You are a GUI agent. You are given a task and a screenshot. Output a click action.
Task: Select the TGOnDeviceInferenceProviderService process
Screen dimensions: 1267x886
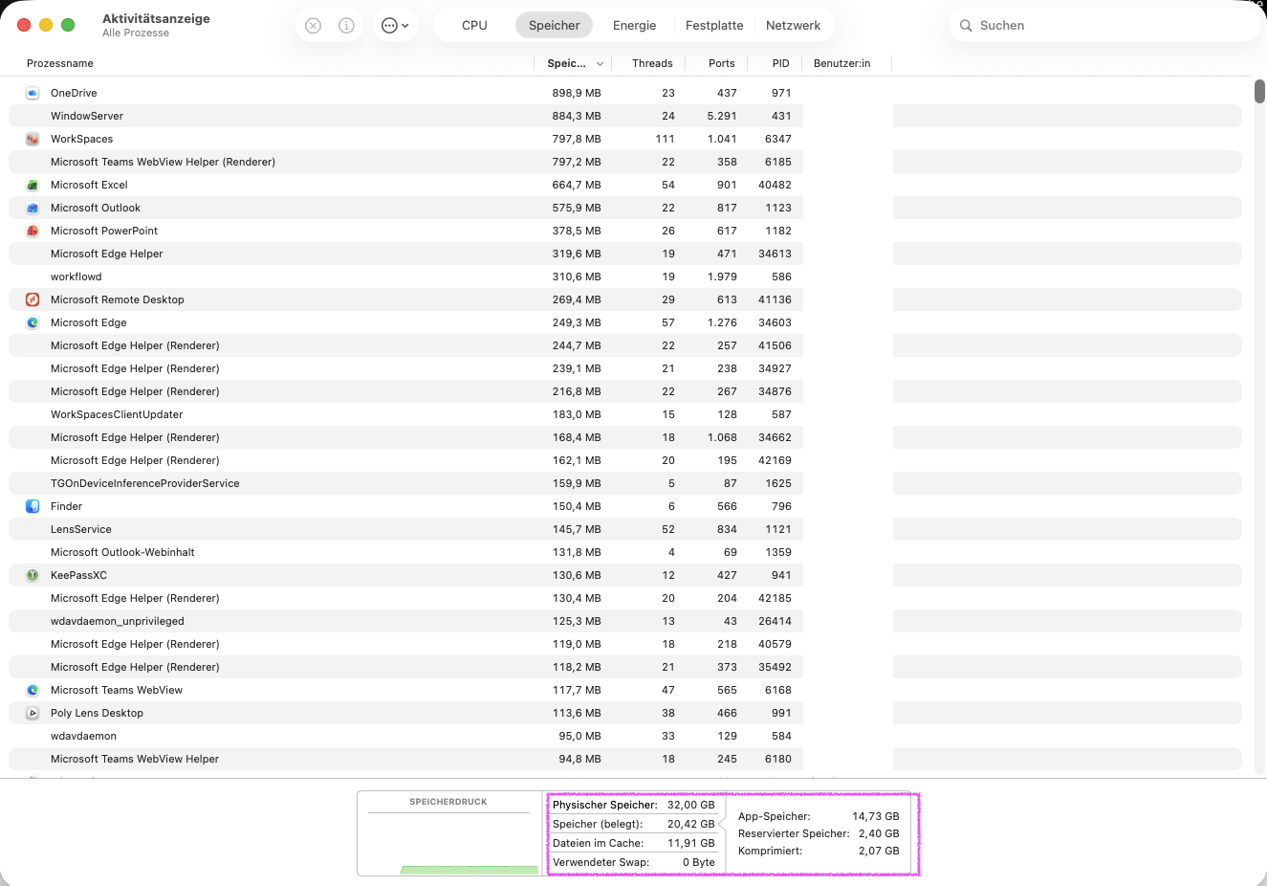click(625, 483)
